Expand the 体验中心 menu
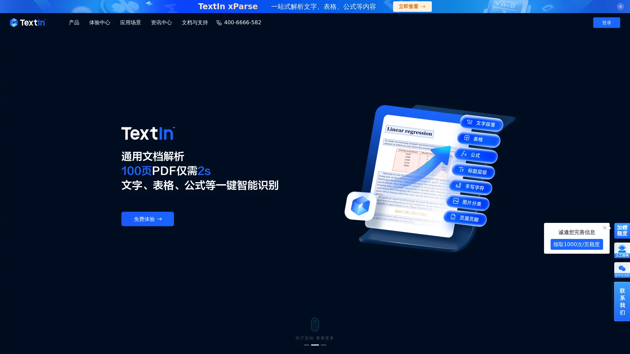 tap(99, 23)
